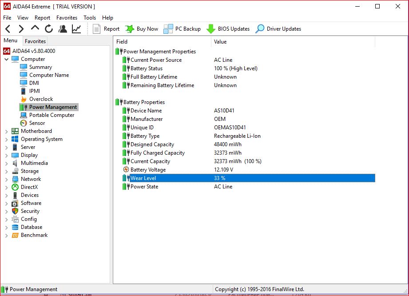409x296 pixels.
Task: Click the Operating System Windows logo icon
Action: [x=15, y=139]
